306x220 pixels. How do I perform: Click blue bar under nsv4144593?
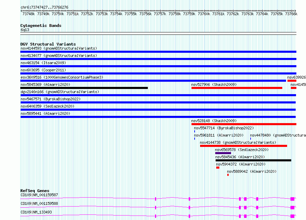(x=158, y=52)
